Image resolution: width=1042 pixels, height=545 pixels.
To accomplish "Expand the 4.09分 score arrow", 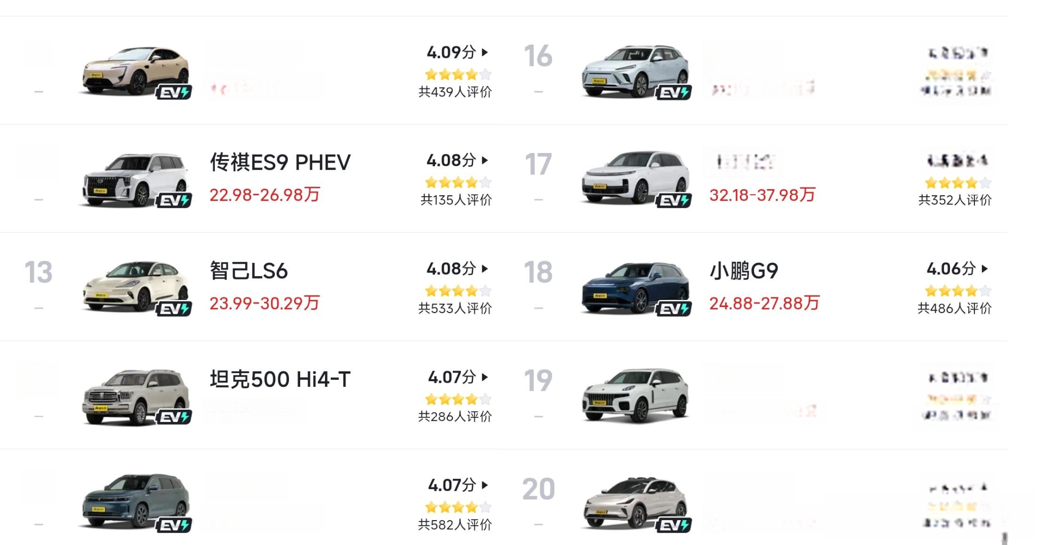I will (485, 52).
